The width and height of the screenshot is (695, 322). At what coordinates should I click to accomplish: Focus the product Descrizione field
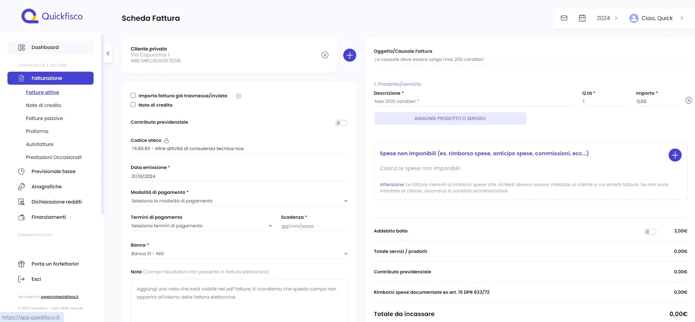coord(474,101)
